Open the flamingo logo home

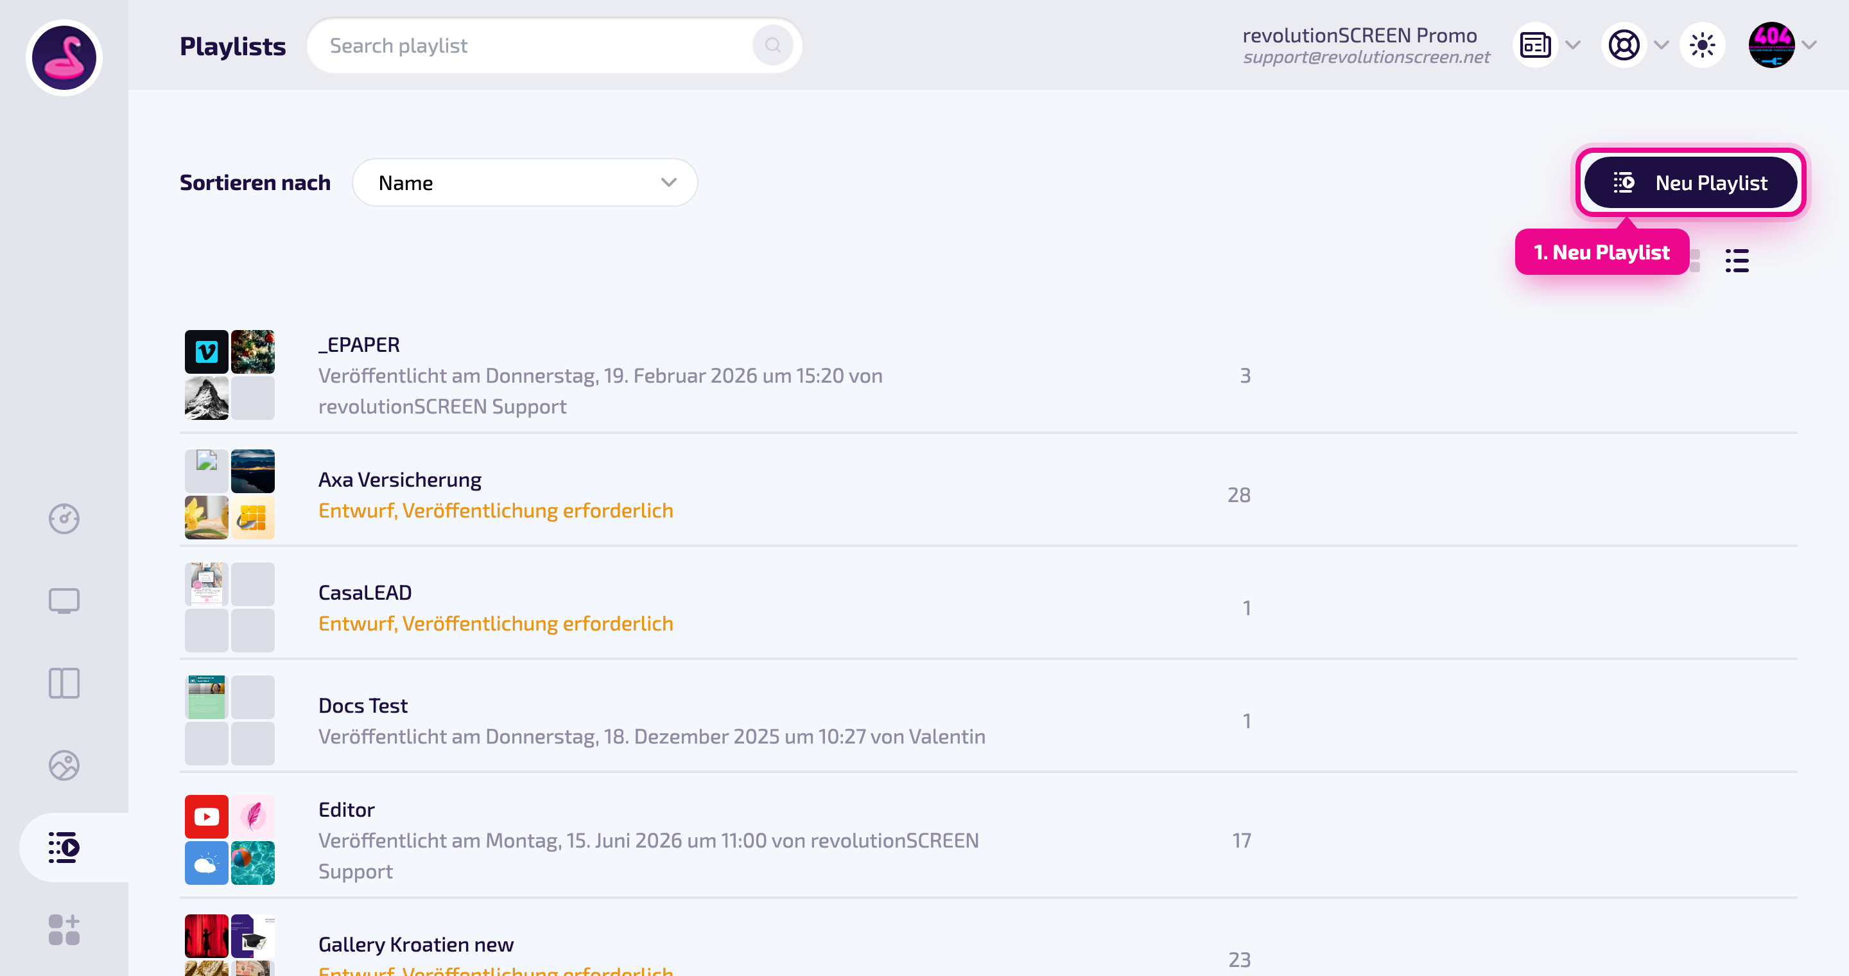point(64,58)
